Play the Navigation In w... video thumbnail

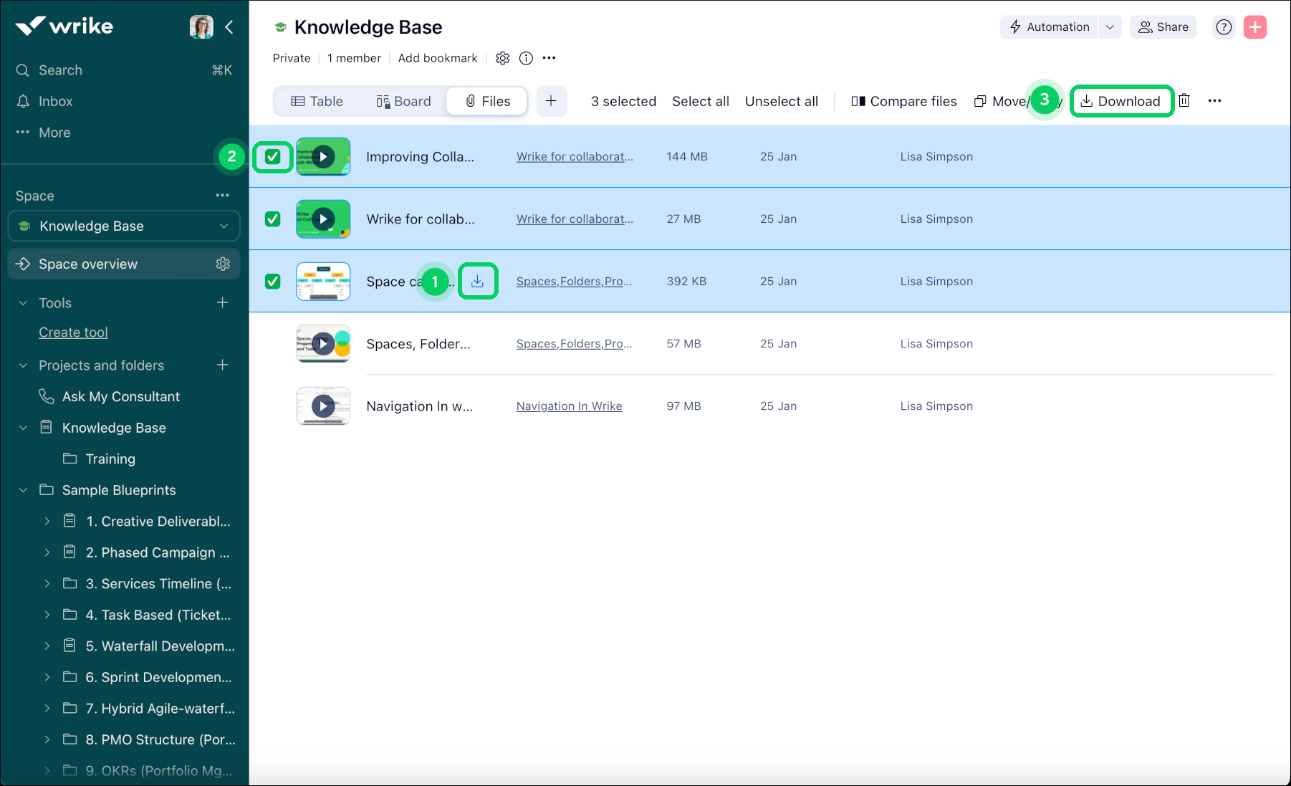click(x=323, y=406)
